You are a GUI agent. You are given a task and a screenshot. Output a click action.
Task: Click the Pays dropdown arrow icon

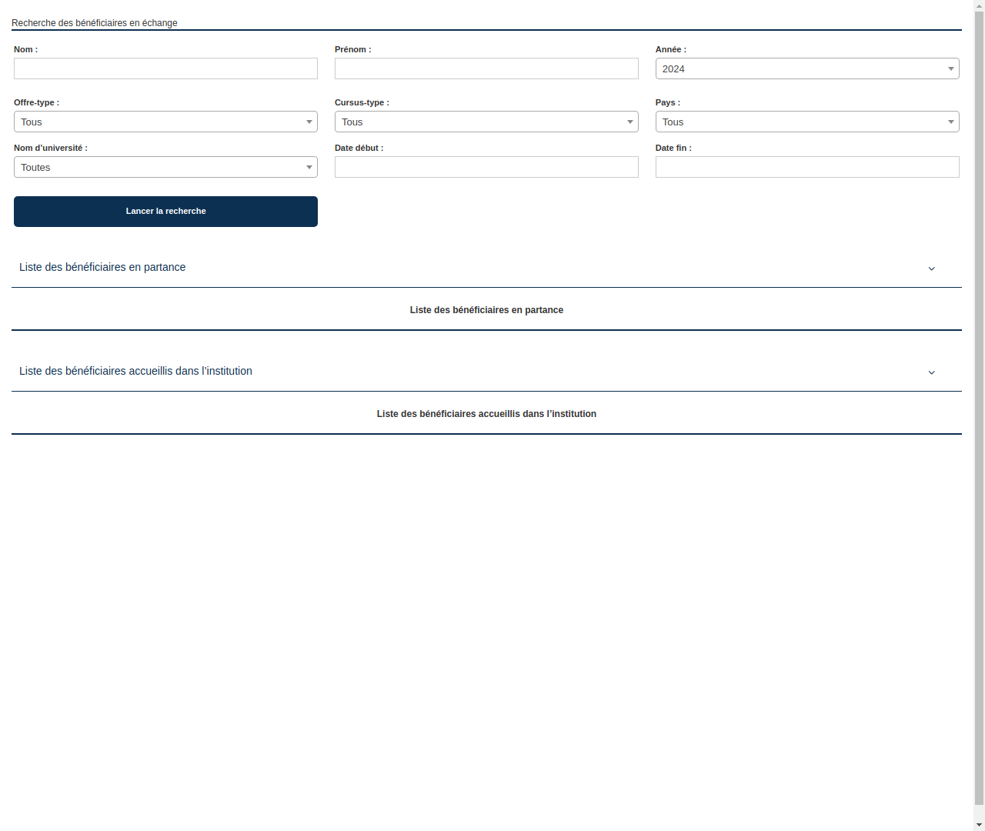coord(951,122)
